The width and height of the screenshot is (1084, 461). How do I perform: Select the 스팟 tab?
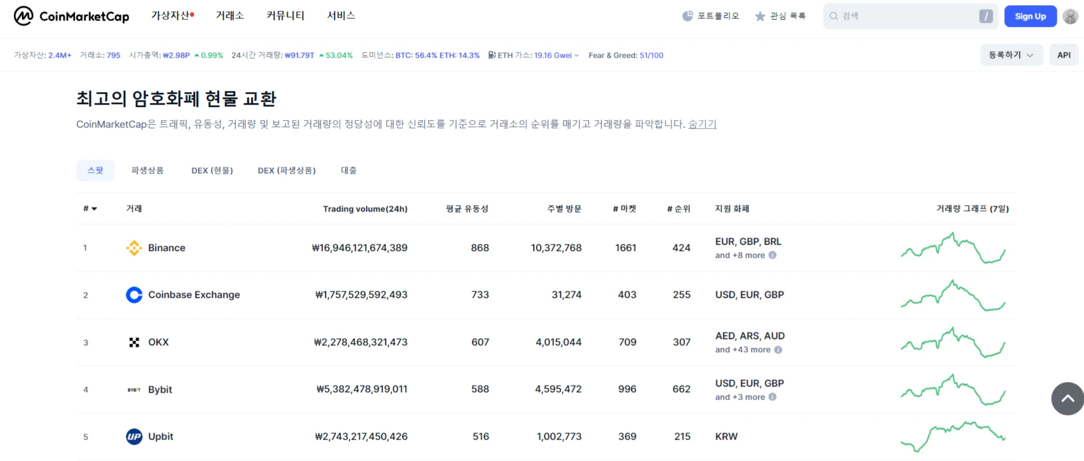pyautogui.click(x=96, y=170)
